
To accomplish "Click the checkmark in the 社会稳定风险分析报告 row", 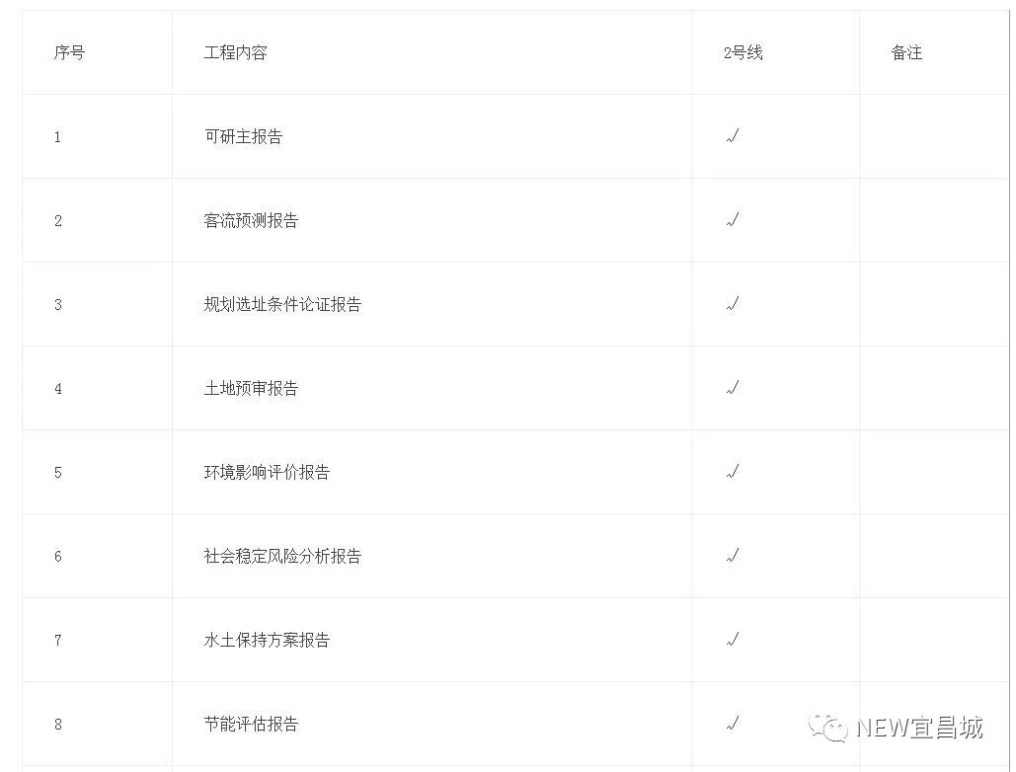I will point(732,556).
